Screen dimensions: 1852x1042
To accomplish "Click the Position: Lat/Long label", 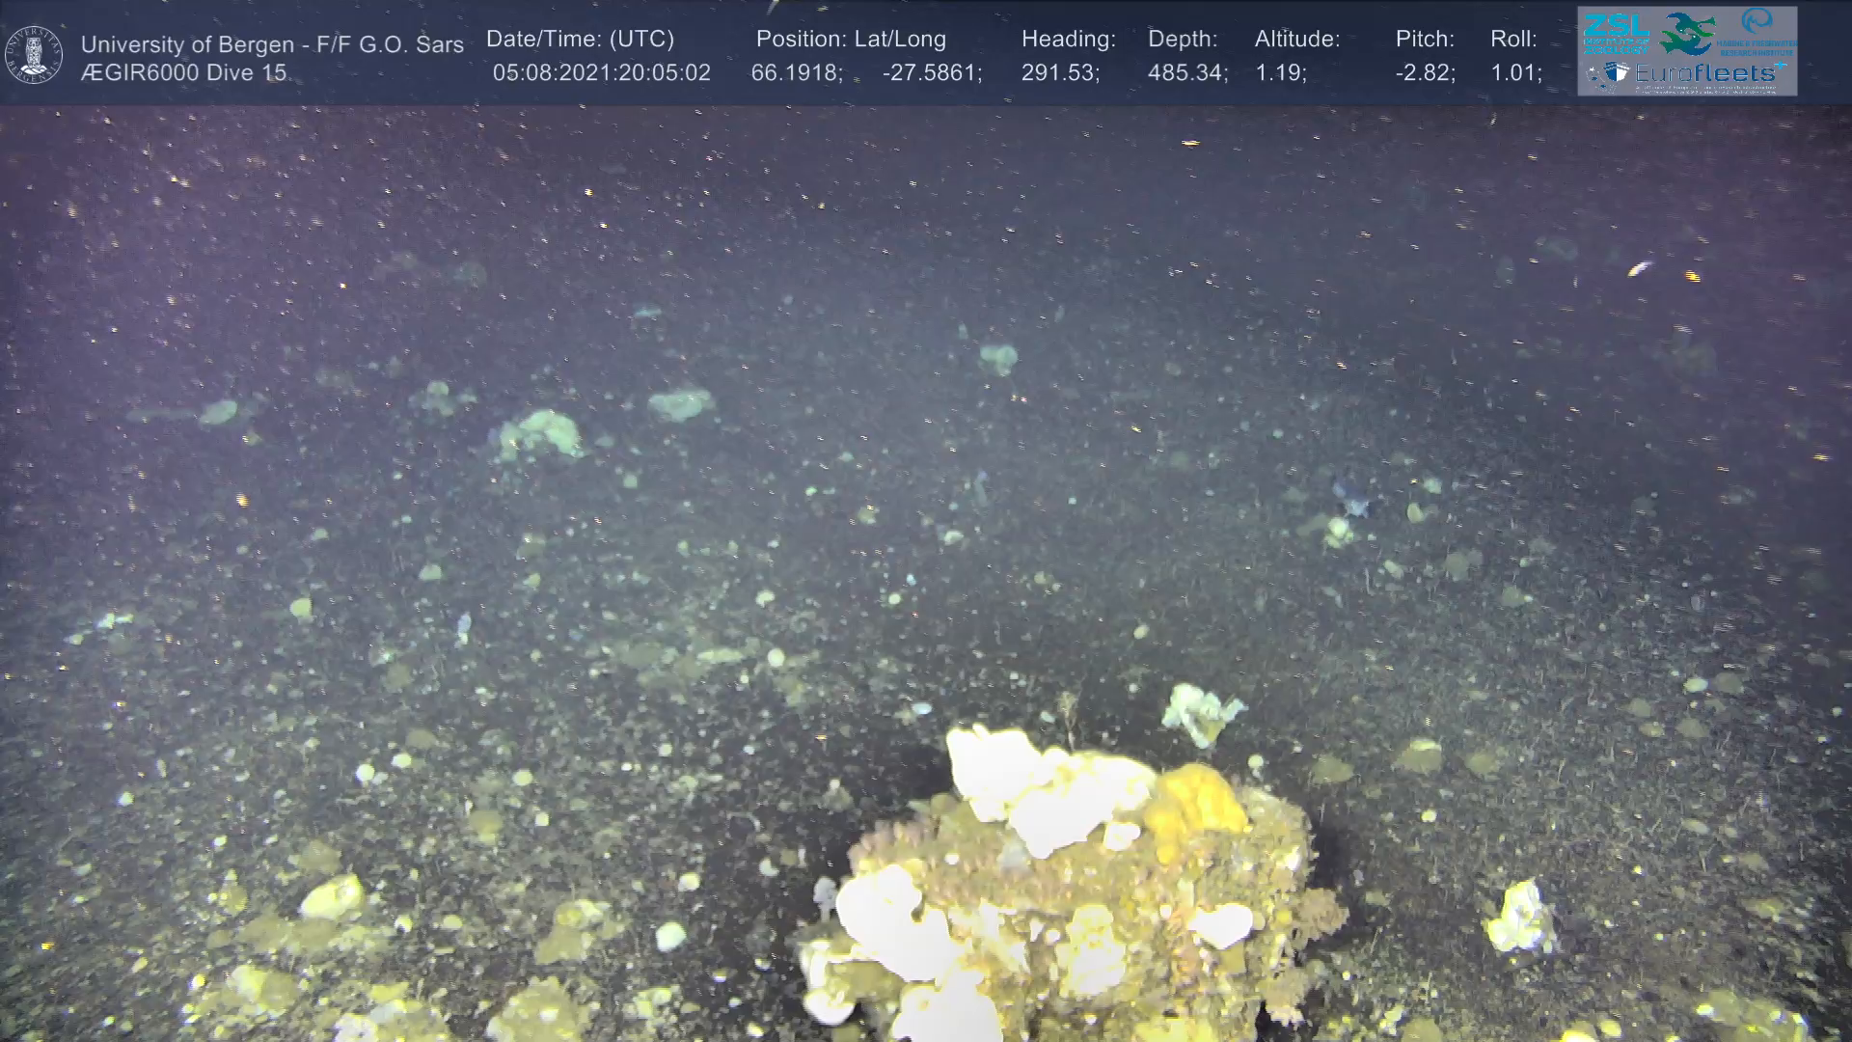I will tap(851, 40).
